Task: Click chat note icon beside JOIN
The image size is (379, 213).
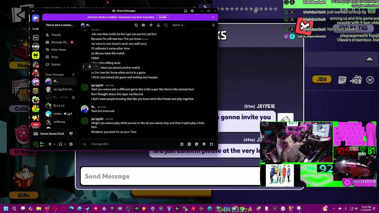Action: point(342,80)
